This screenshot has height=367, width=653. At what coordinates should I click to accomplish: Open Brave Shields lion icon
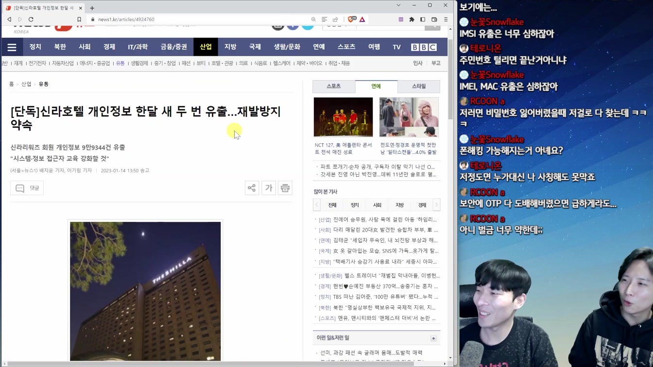pos(352,19)
